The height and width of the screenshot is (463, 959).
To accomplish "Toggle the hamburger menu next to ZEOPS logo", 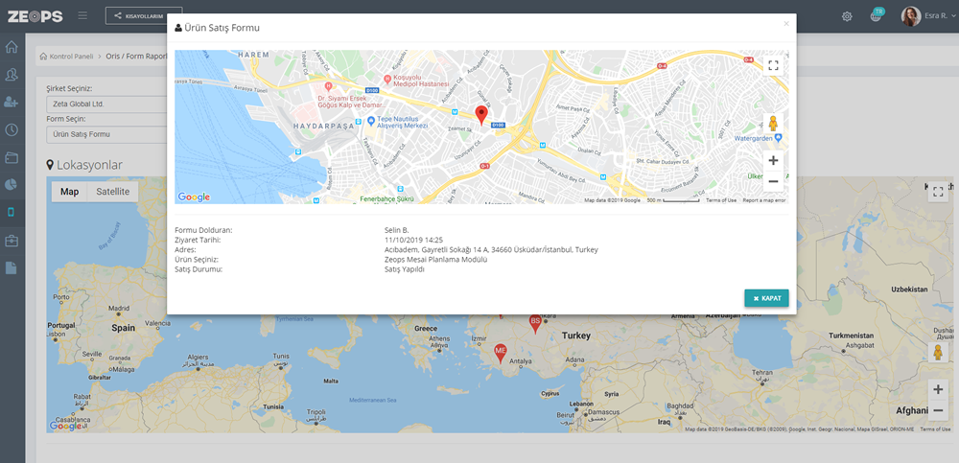I will 82,16.
